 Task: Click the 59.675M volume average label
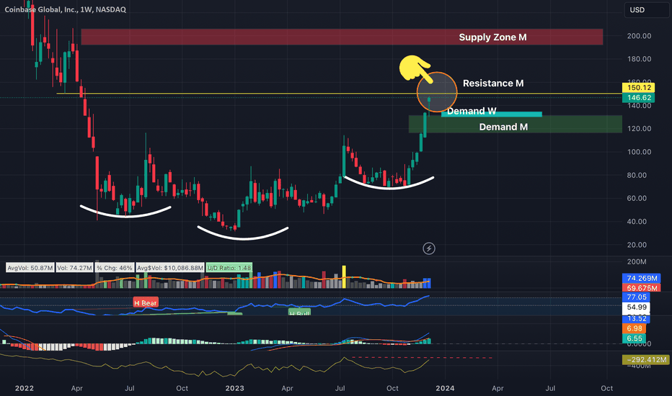coord(641,288)
